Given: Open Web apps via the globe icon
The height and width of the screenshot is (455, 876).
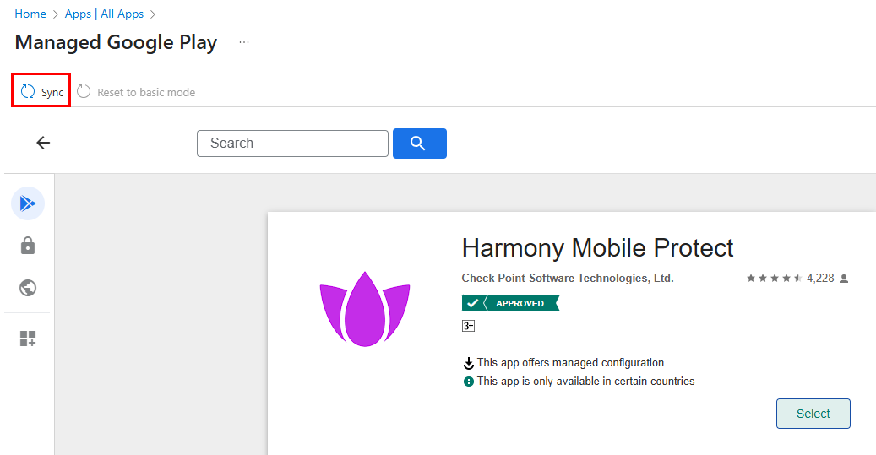Looking at the screenshot, I should point(28,288).
